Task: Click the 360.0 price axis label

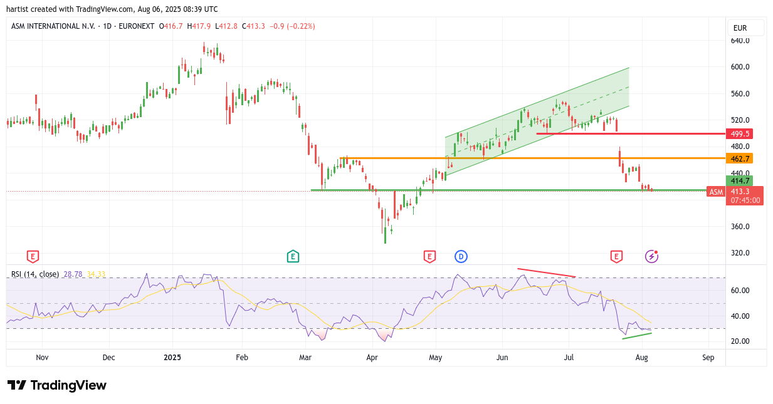Action: pos(740,227)
